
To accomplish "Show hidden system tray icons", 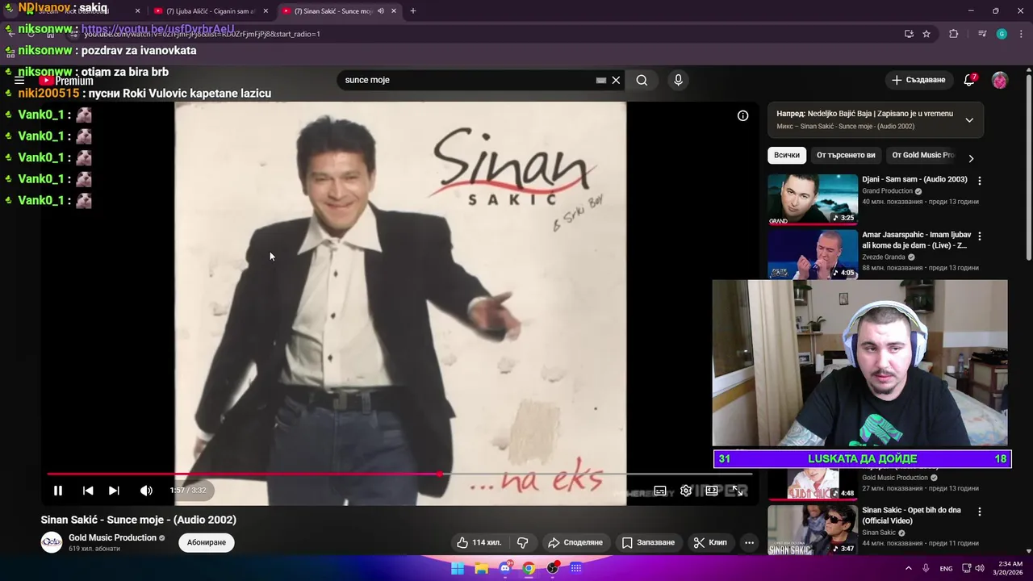I will point(909,568).
